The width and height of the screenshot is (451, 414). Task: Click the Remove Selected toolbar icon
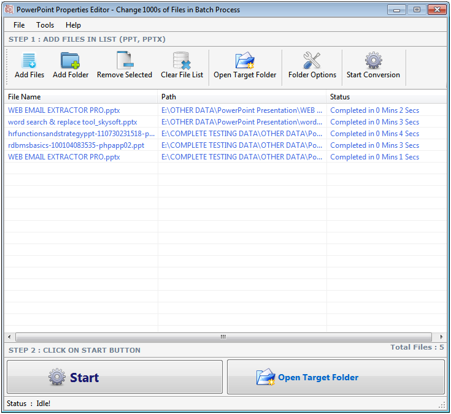(124, 61)
